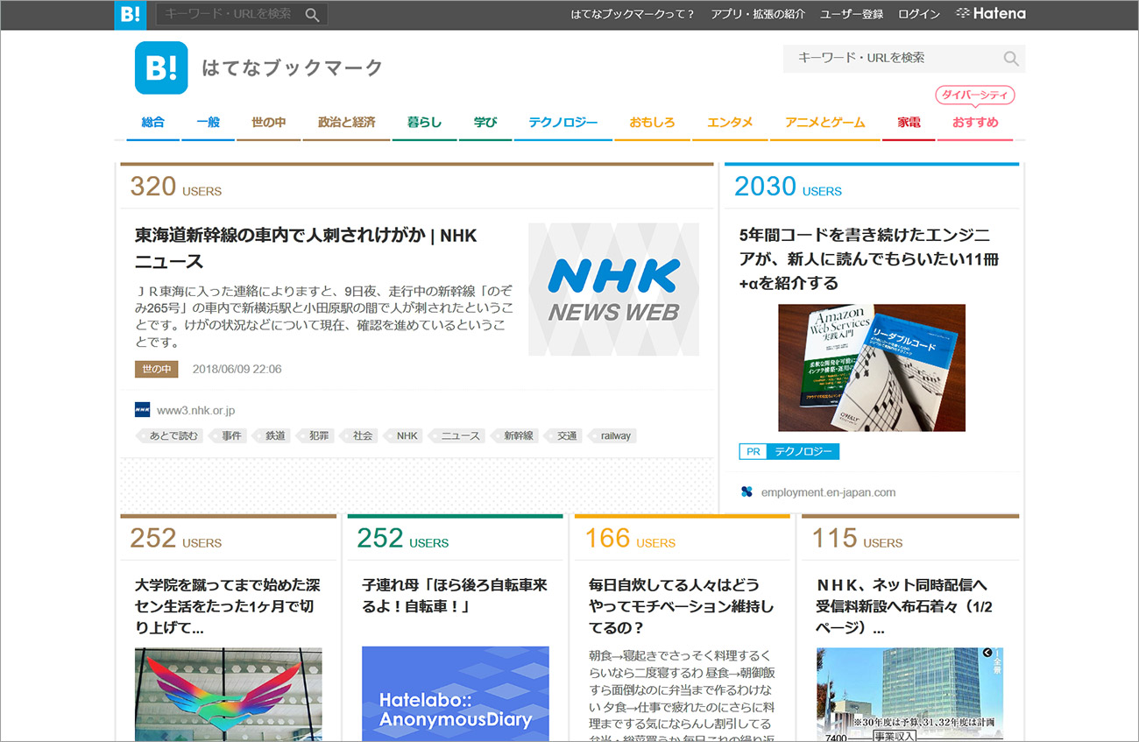The height and width of the screenshot is (742, 1139).
Task: Click the Hatelabo::AnonymousDiary thumbnail
Action: point(456,694)
